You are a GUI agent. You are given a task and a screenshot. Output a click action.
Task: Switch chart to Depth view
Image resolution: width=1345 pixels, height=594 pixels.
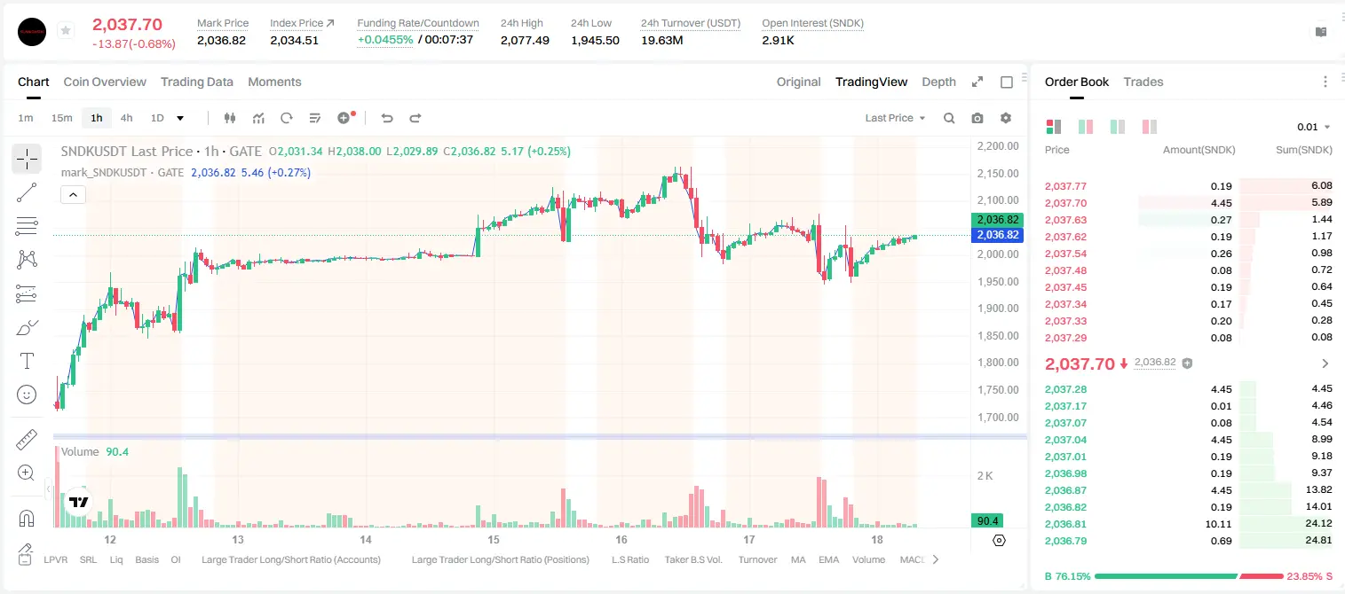click(x=938, y=82)
